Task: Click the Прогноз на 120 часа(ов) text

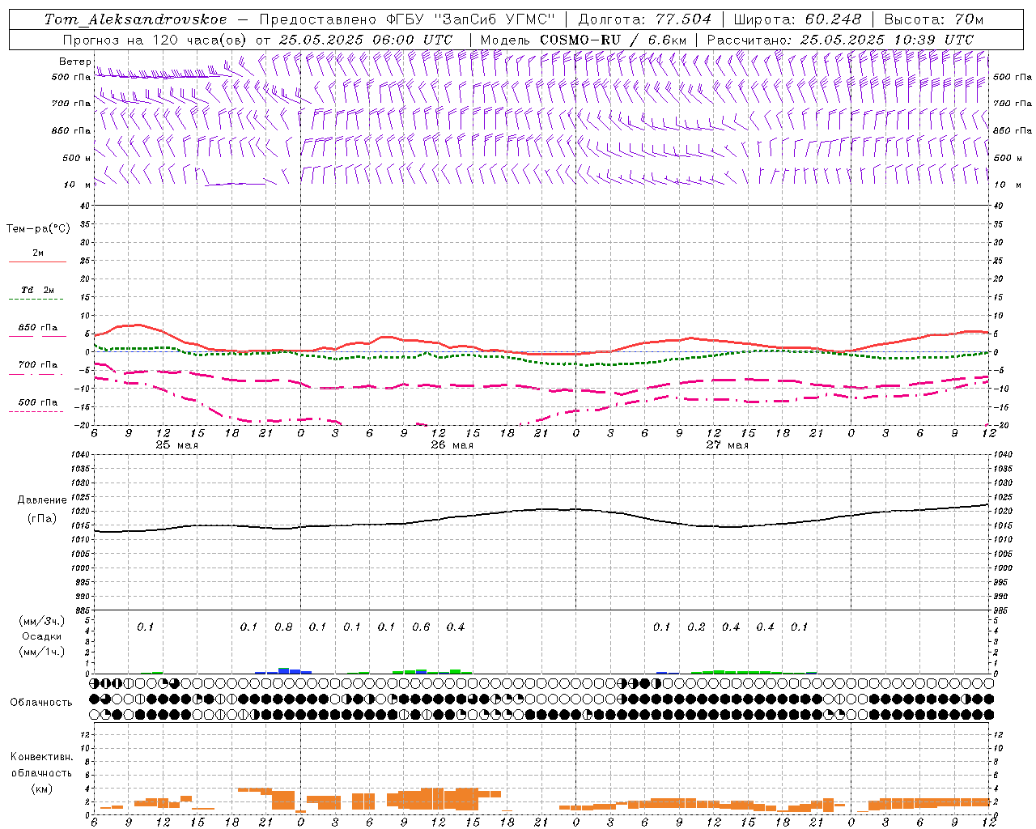Action: pos(155,40)
